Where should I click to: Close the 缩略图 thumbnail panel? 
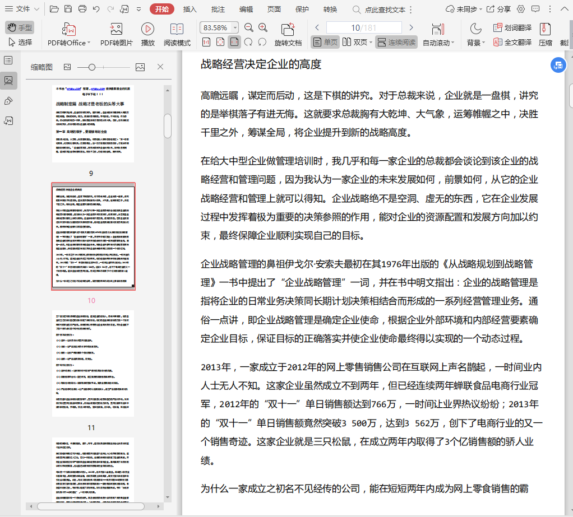[x=160, y=67]
